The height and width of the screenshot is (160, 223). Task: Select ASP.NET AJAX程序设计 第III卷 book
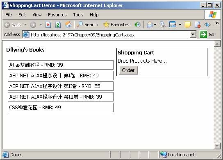pyautogui.click(x=61, y=97)
